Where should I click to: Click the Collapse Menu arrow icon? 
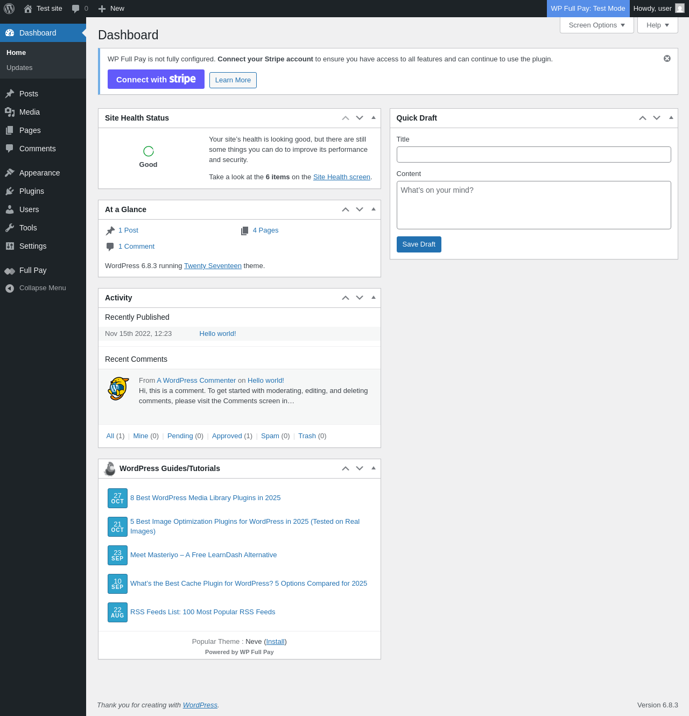(10, 289)
